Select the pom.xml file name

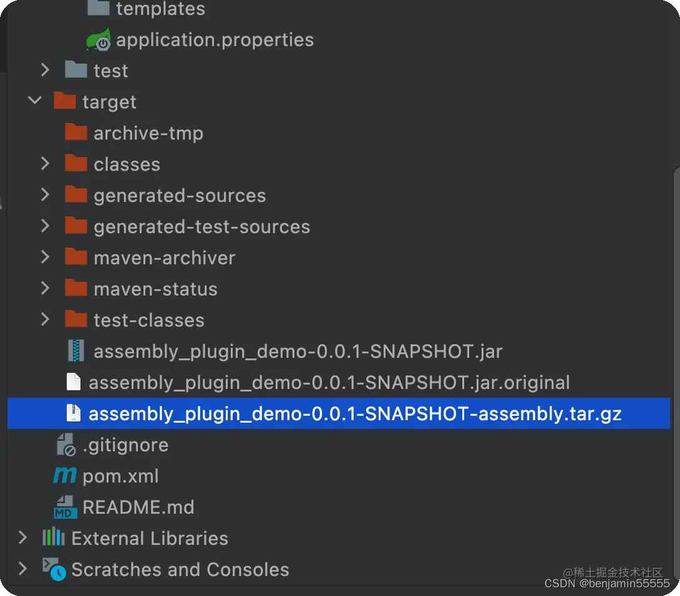pyautogui.click(x=120, y=477)
